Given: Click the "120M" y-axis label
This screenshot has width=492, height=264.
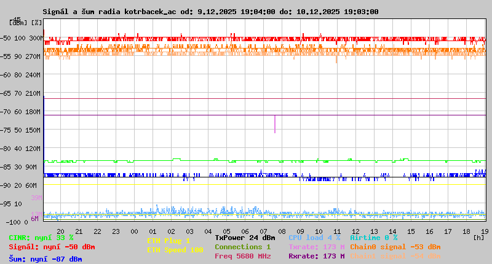Looking at the screenshot, I should click(34, 149).
